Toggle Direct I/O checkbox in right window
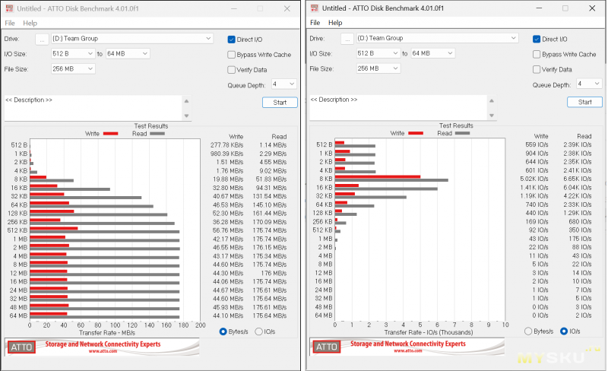 click(x=537, y=40)
